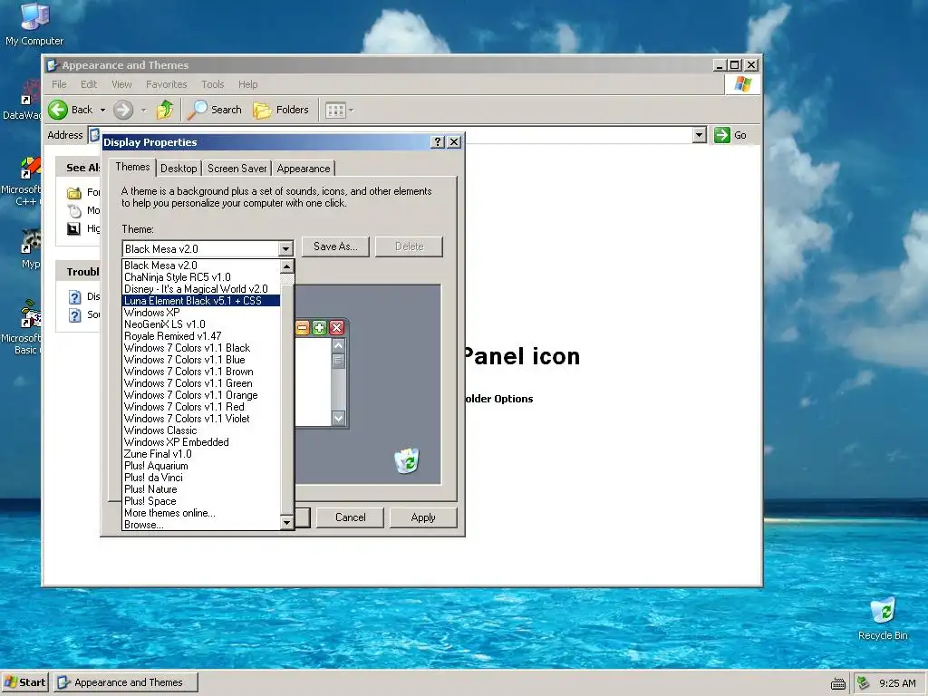Select Windows XP Embedded theme
Image resolution: width=928 pixels, height=696 pixels.
click(x=200, y=442)
